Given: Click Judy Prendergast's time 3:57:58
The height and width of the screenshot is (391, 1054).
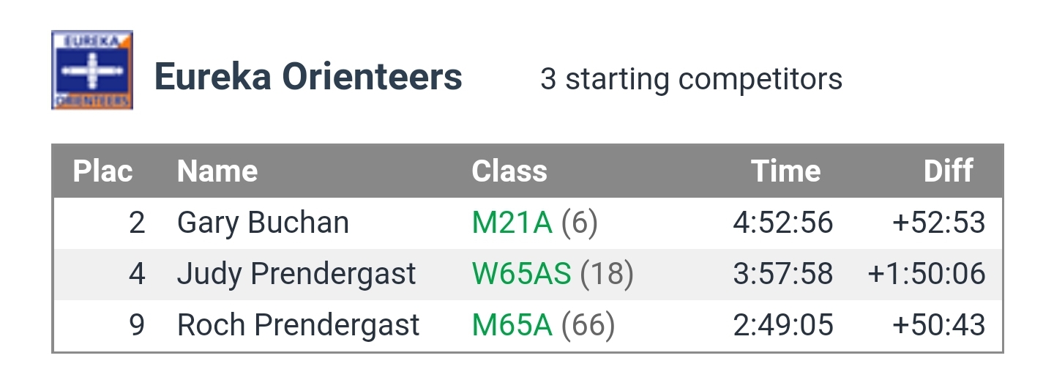Looking at the screenshot, I should tap(782, 274).
